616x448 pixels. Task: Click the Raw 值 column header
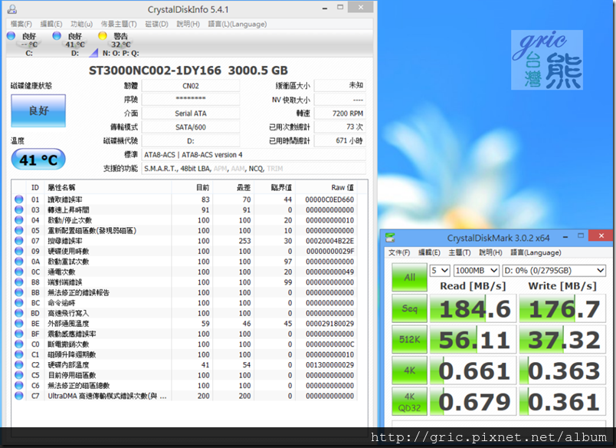[x=326, y=188]
